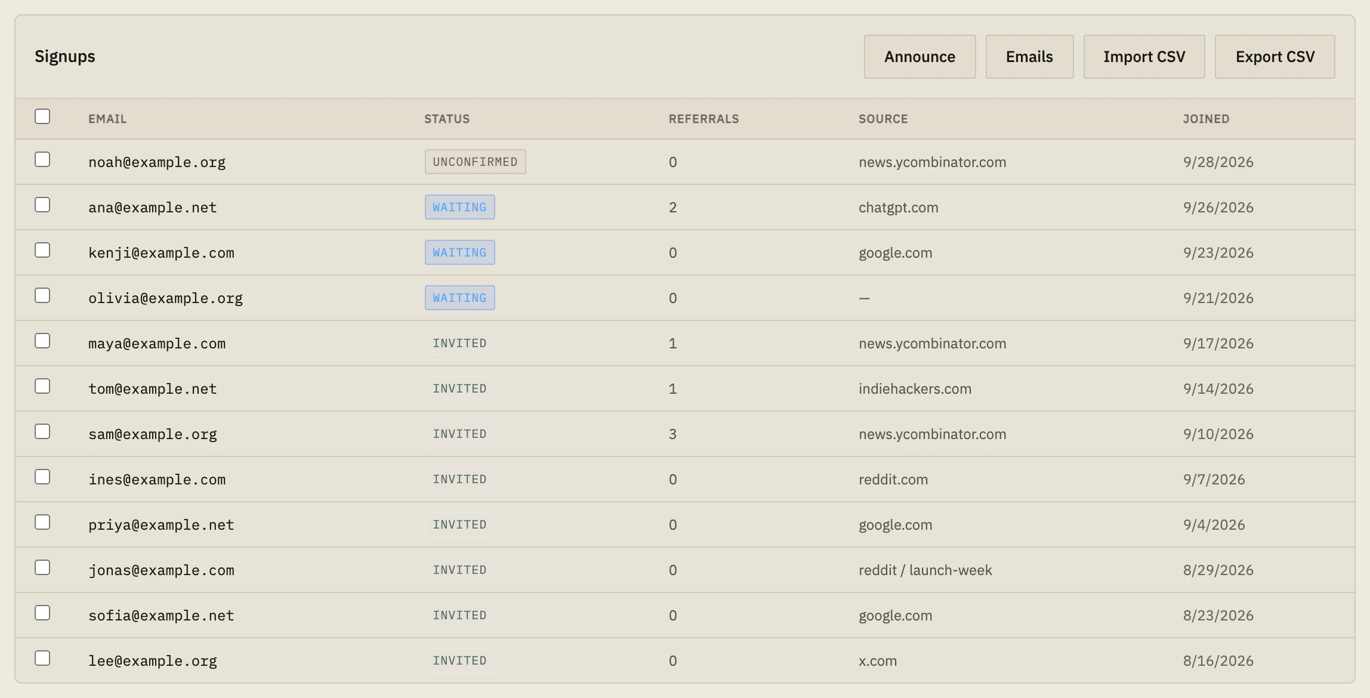This screenshot has width=1370, height=698.
Task: Click the reddit.com source cell
Action: [893, 480]
